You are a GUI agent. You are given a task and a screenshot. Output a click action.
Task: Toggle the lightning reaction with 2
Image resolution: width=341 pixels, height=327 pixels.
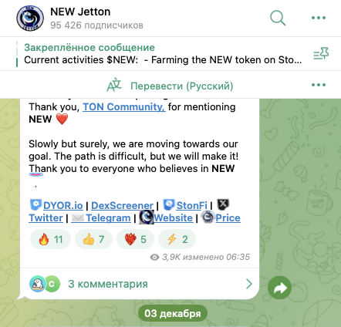click(x=177, y=239)
